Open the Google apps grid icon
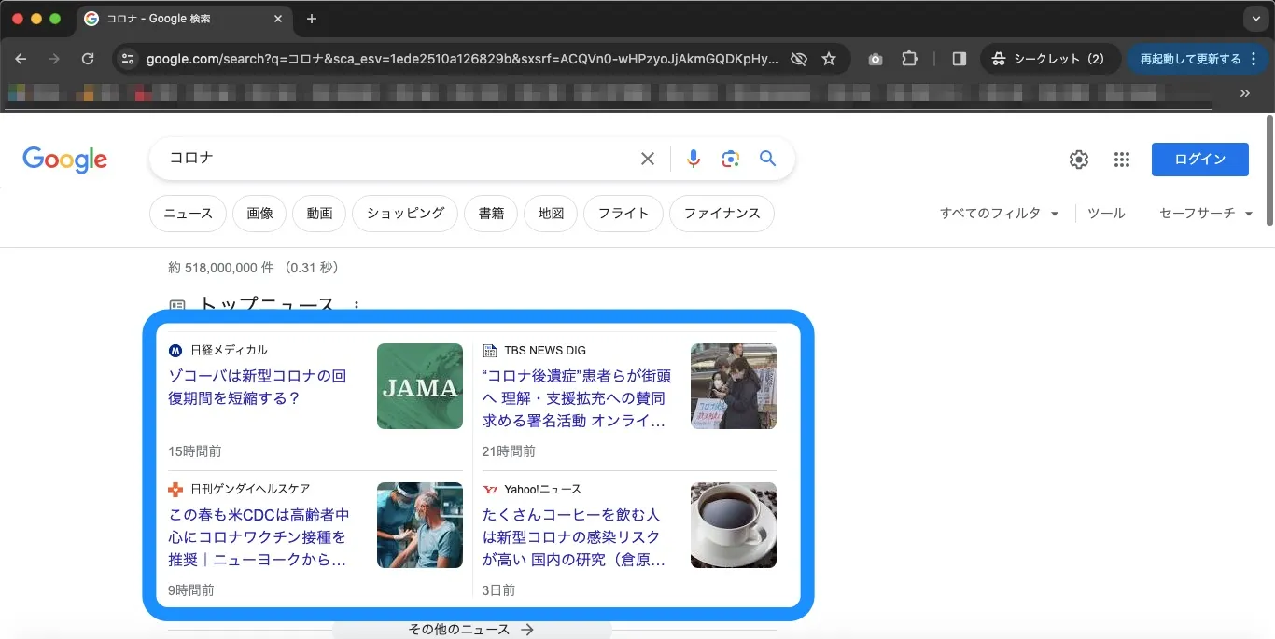This screenshot has width=1275, height=639. coord(1122,160)
